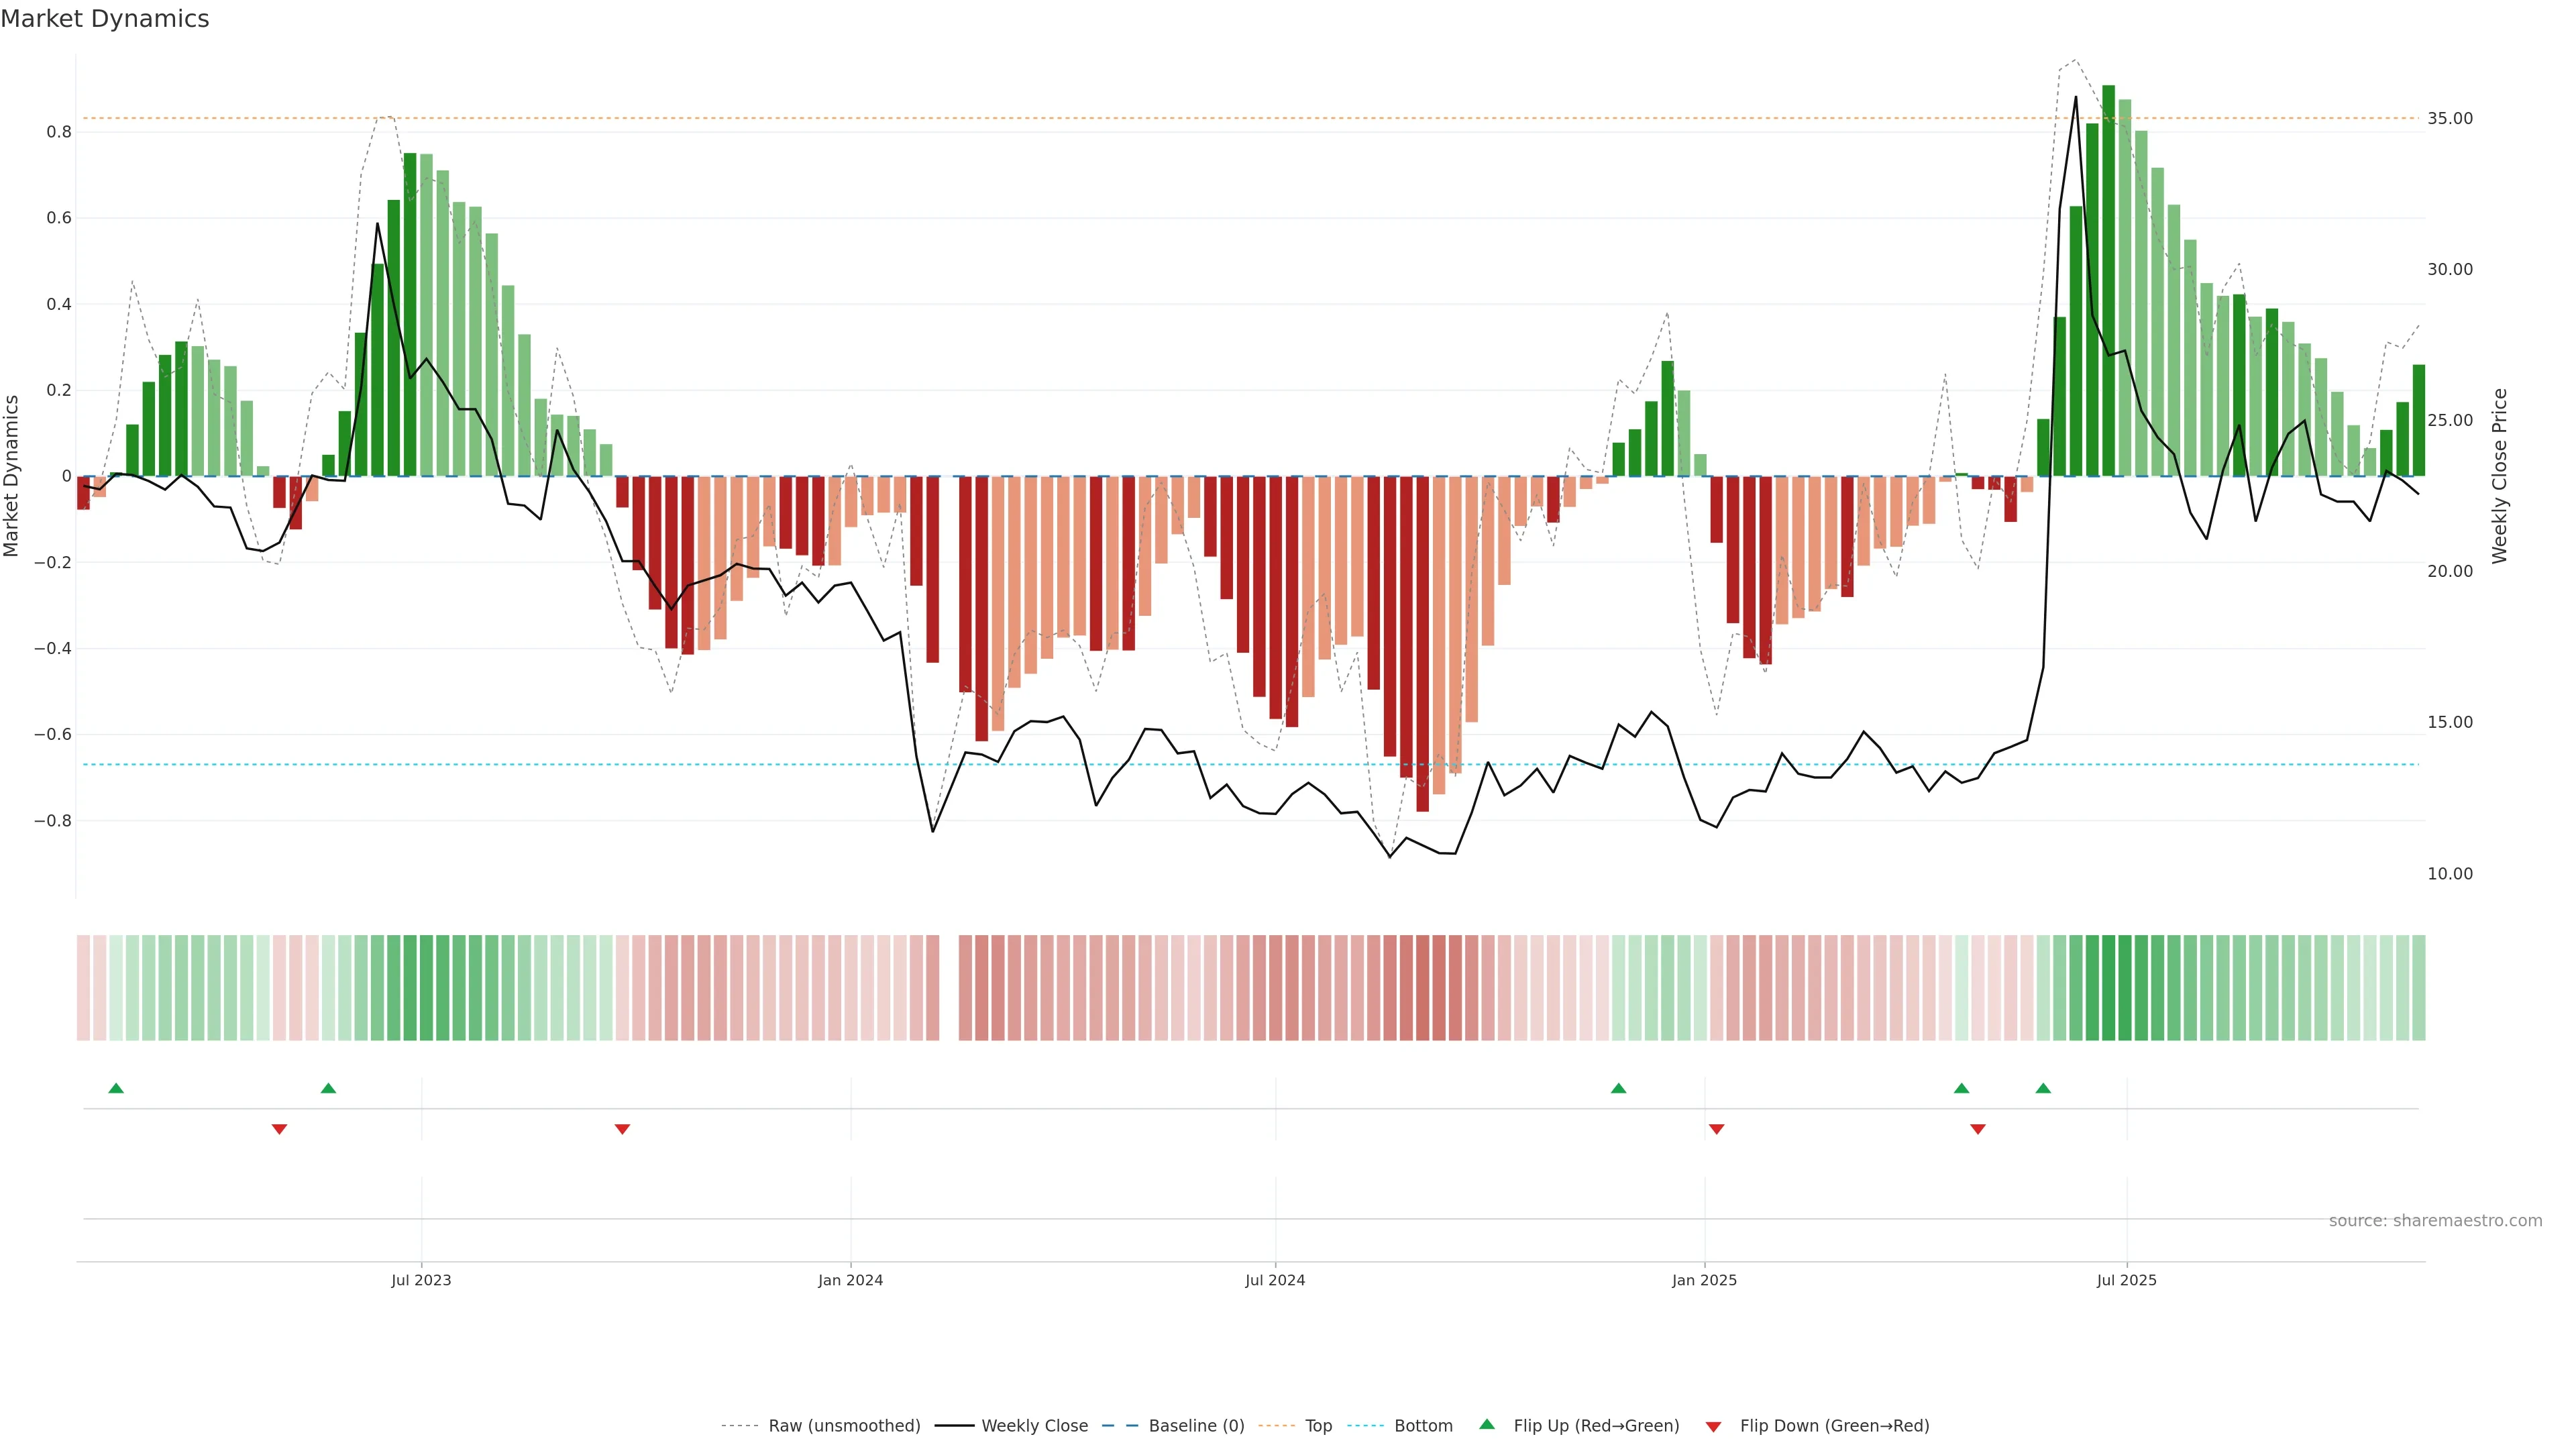Click the Flip Down red triangle legend icon

click(1713, 1427)
